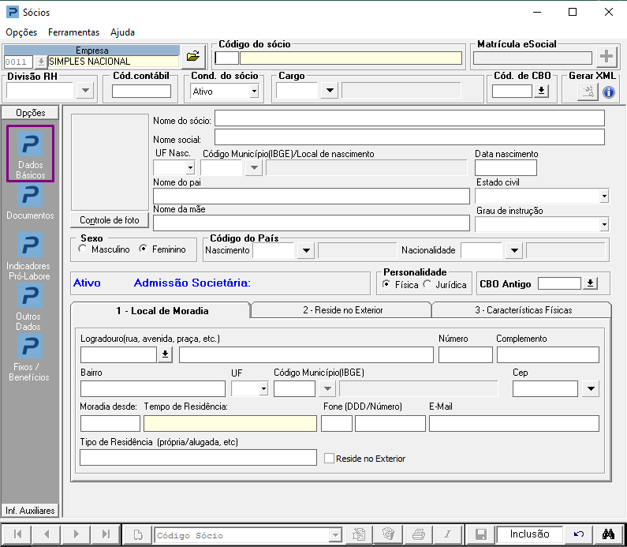Click the Empresa code lookup arrow icon

pyautogui.click(x=40, y=62)
